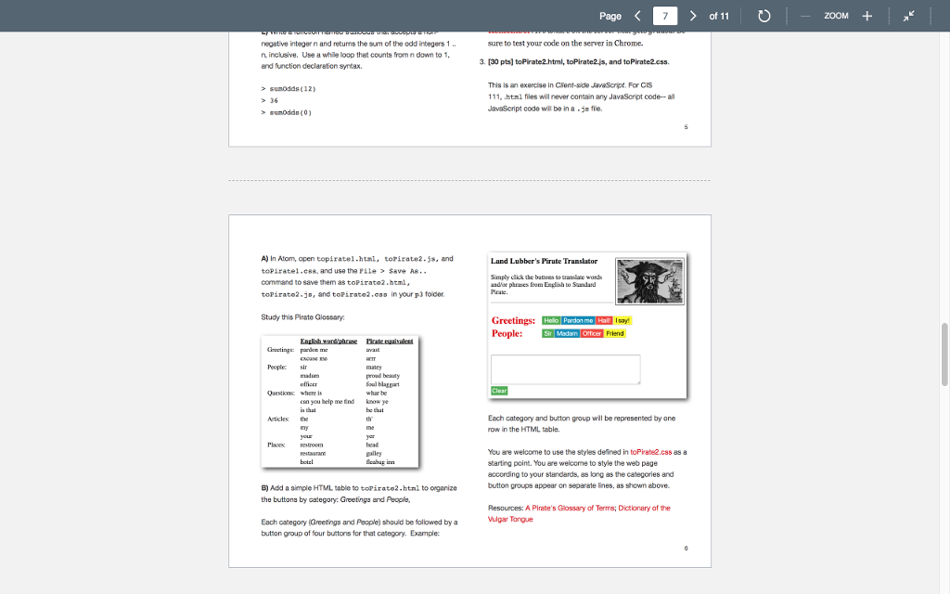Click the green Sir button
The image size is (950, 594).
(547, 333)
